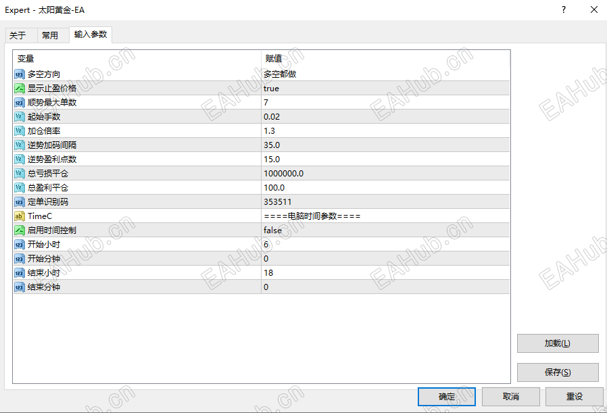Click the 变量 column header
Image resolution: width=607 pixels, height=413 pixels.
[137, 58]
